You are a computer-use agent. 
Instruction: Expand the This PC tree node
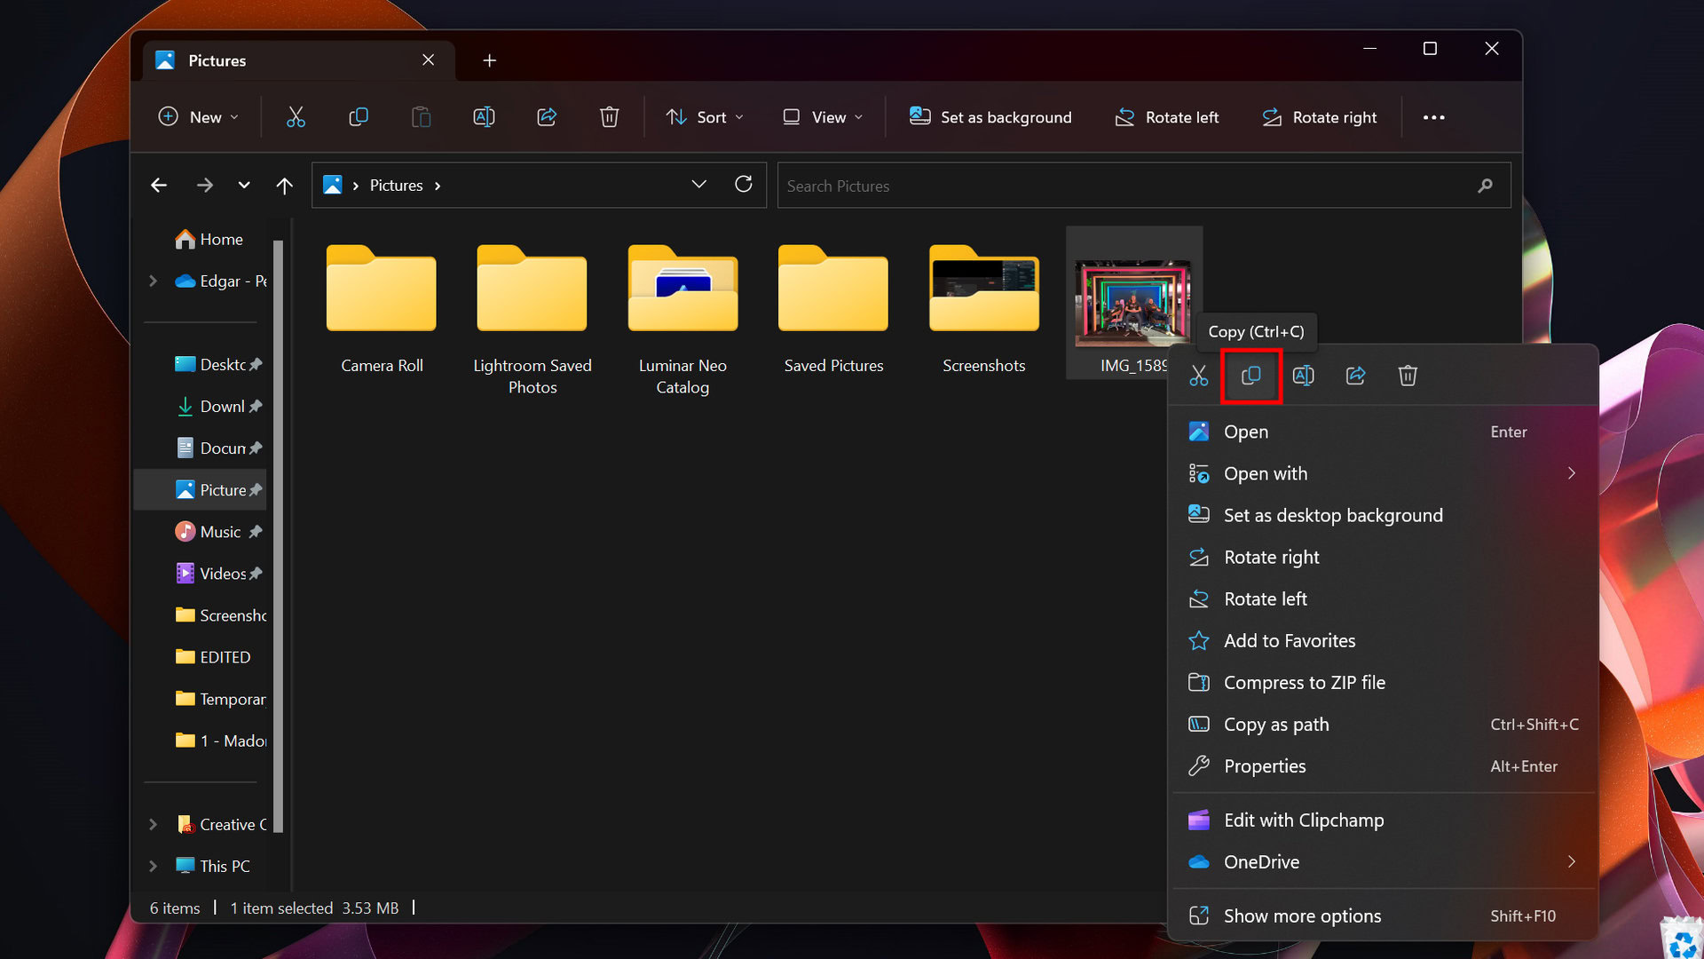[x=153, y=866]
